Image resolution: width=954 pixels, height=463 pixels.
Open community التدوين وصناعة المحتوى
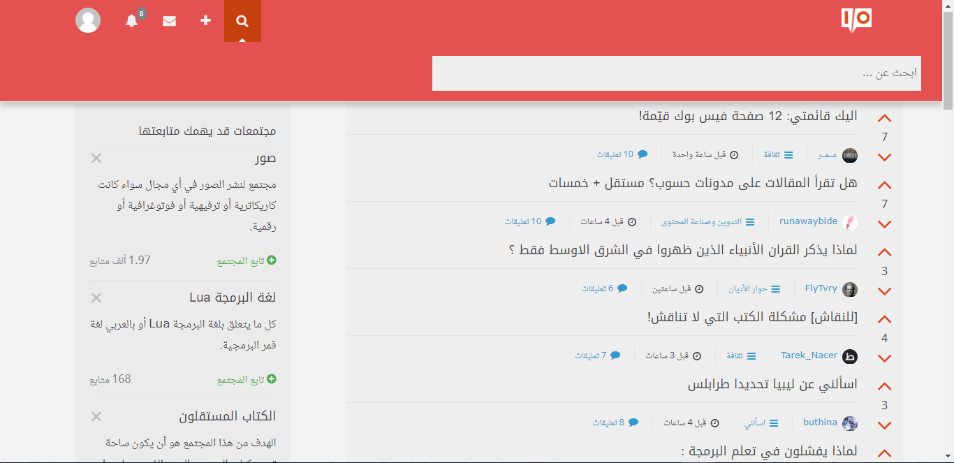click(x=708, y=221)
